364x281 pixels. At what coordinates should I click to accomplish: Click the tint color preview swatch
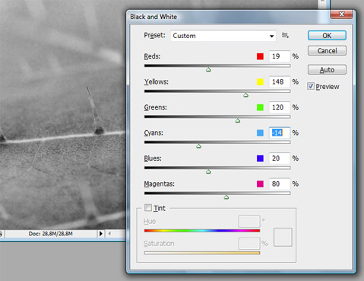(283, 237)
